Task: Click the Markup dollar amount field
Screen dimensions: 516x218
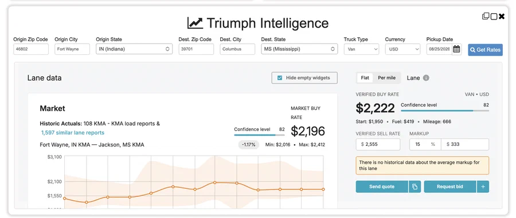Action: (465, 144)
